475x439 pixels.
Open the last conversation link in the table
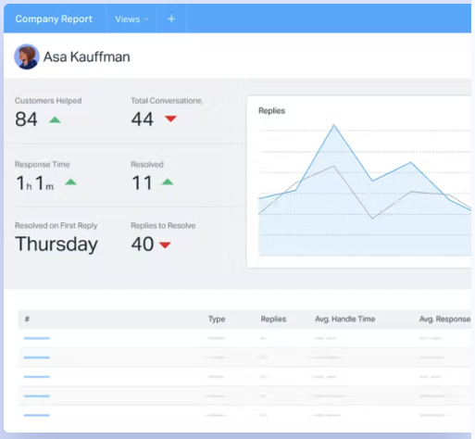tap(37, 415)
